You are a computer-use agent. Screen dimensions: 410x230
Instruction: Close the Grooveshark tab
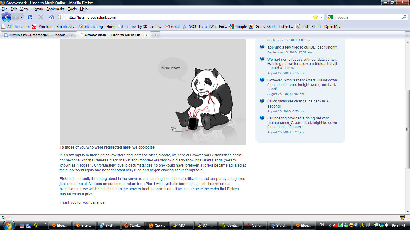(146, 35)
